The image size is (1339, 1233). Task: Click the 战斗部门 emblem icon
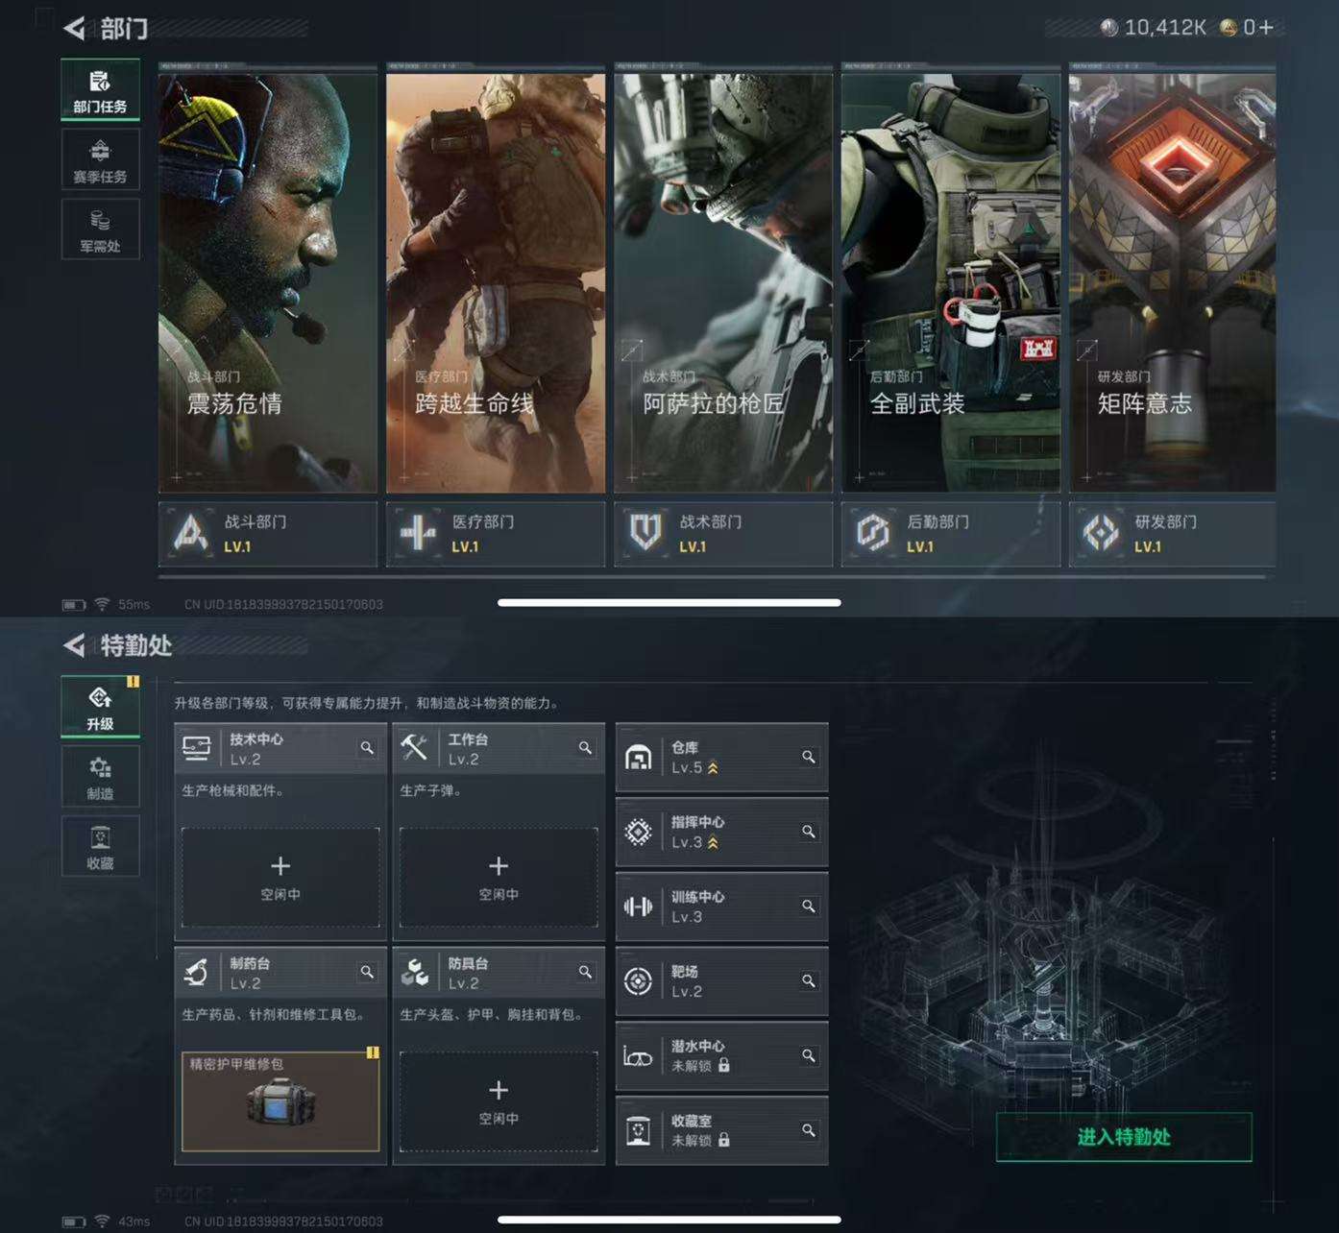click(190, 533)
